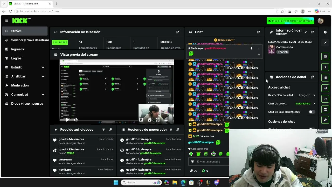
Task: Click the pencil icon in the right rail
Action: (x=325, y=43)
